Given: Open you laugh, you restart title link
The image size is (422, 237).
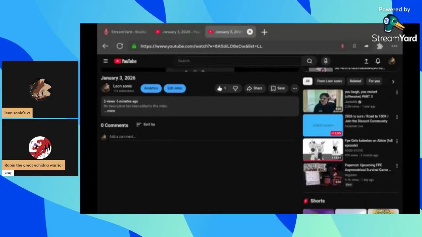Looking at the screenshot, I should click(x=361, y=94).
